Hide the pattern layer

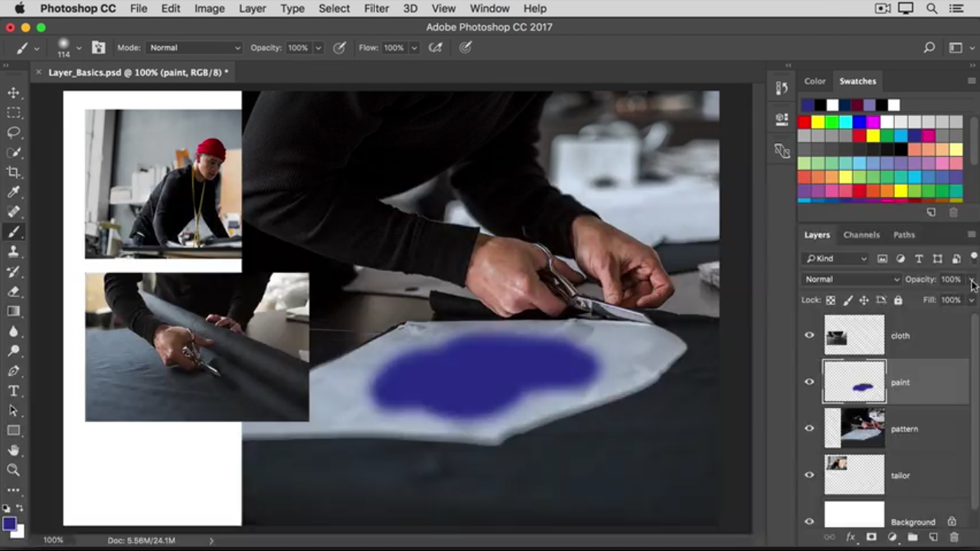[x=809, y=429]
